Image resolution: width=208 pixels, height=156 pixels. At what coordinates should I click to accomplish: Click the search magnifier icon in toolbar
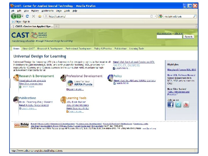coord(195,16)
